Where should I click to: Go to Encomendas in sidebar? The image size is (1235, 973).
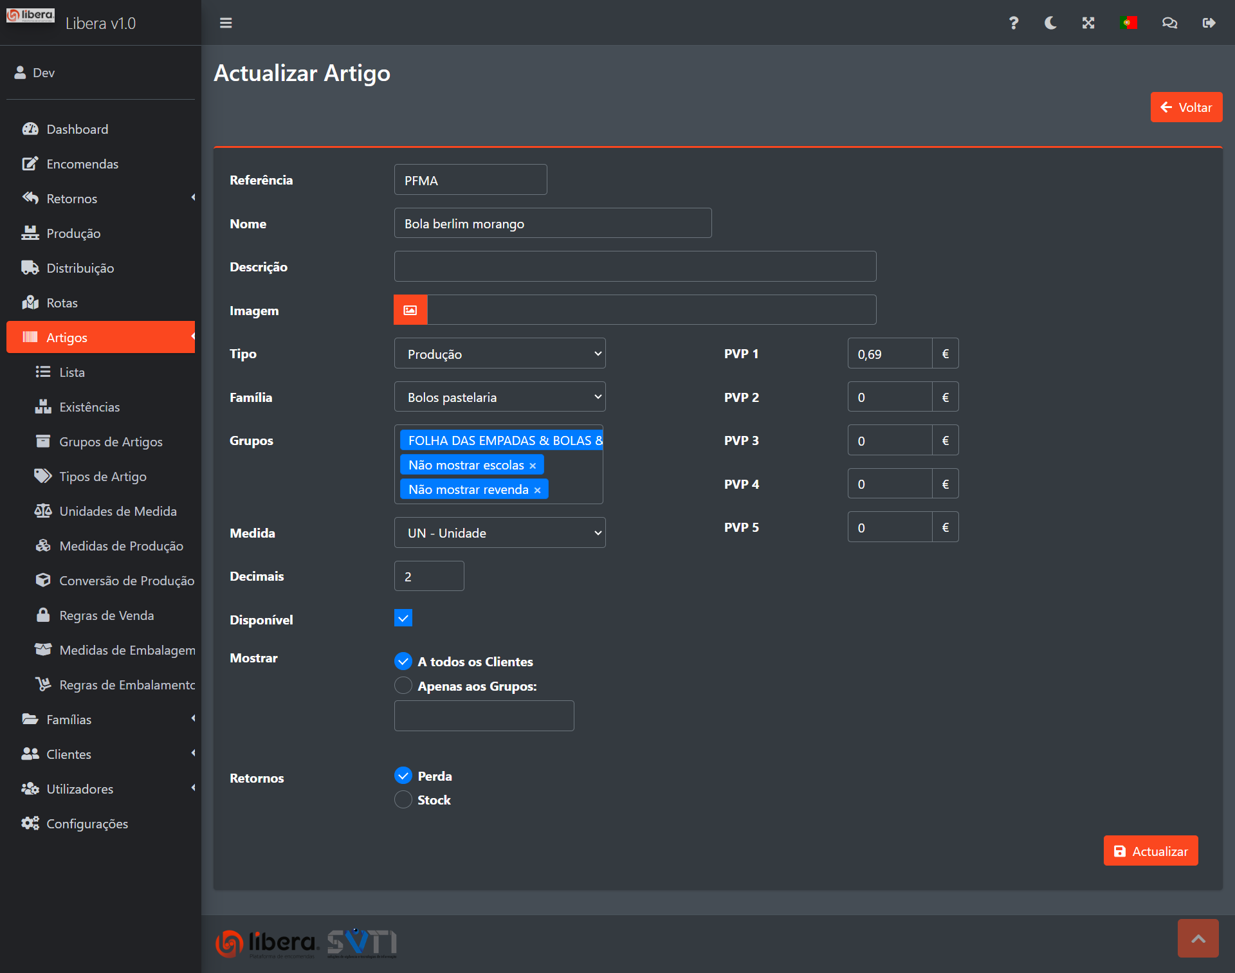pos(82,164)
